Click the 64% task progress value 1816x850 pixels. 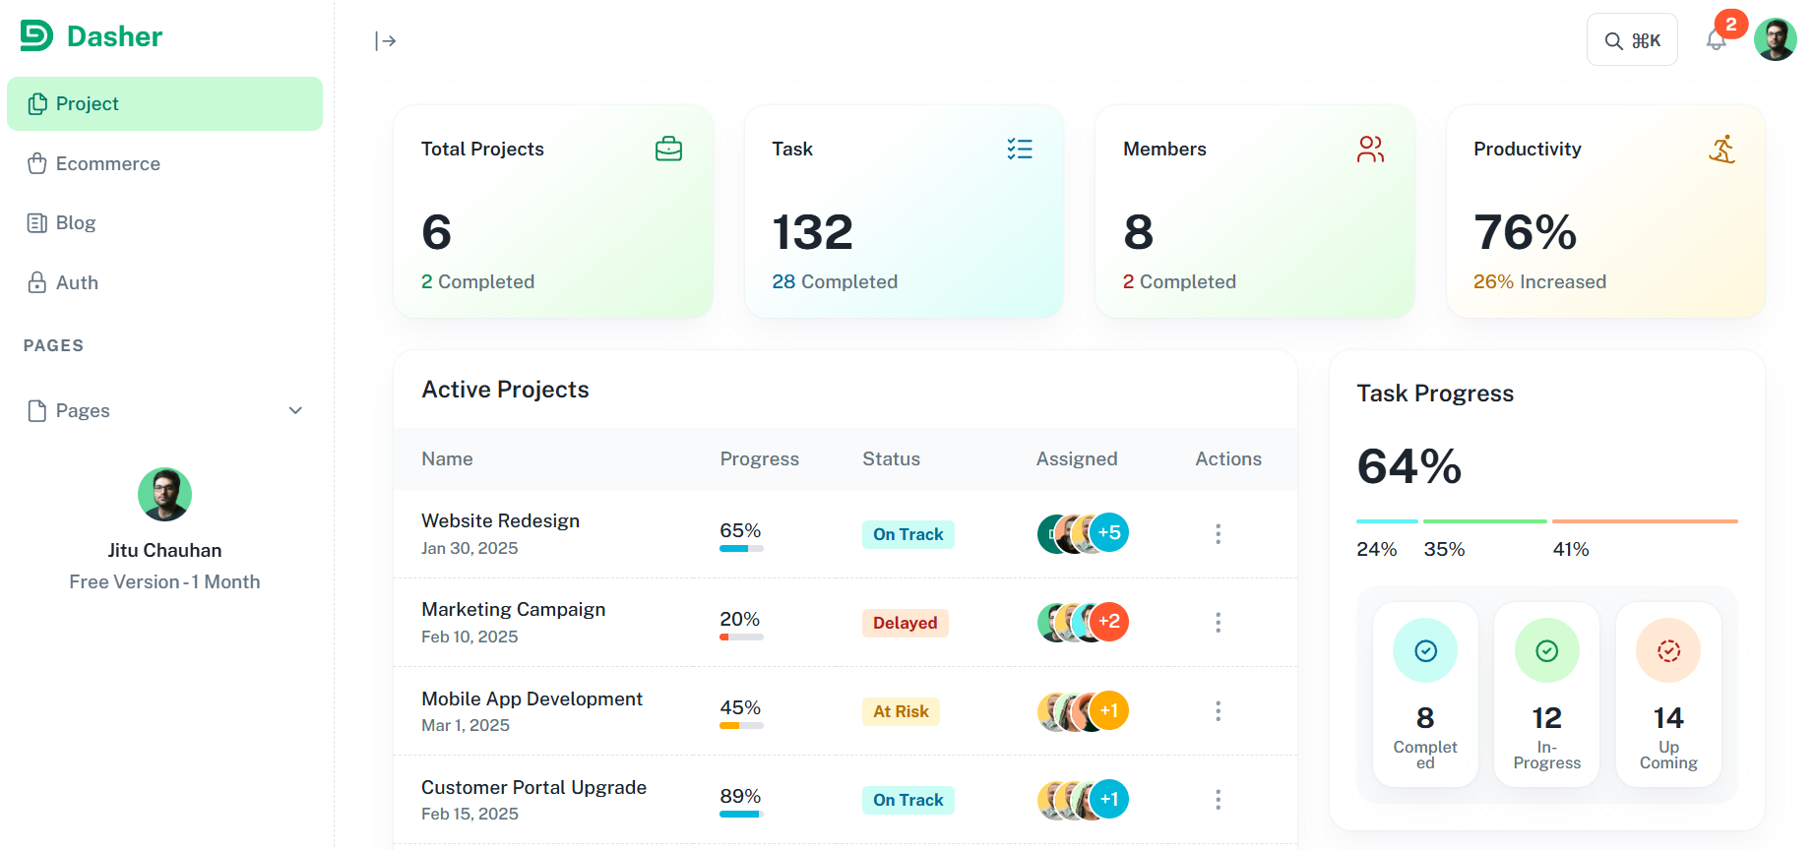[1409, 466]
